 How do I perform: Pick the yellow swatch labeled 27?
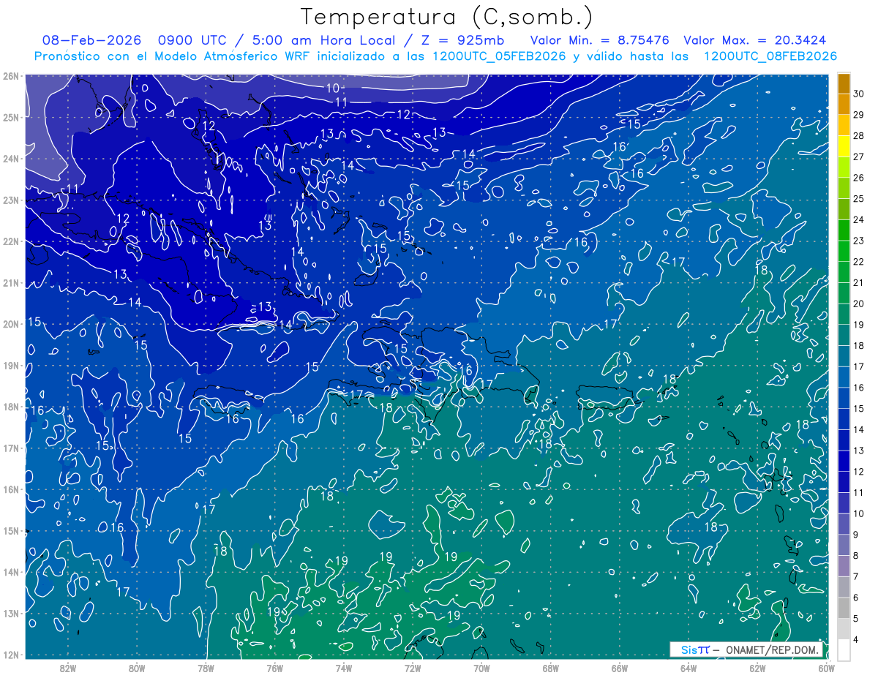click(844, 146)
